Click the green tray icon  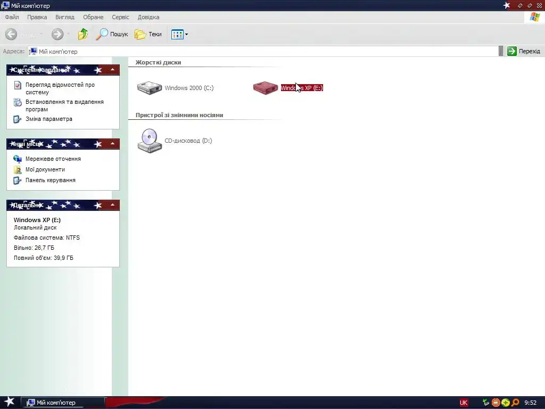506,403
